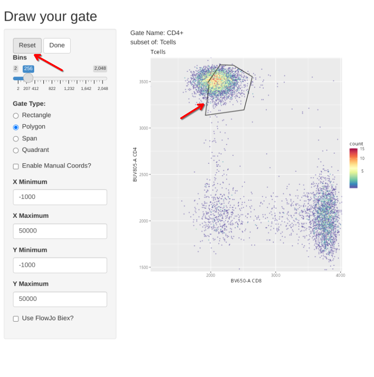Click the Reset button

coord(27,45)
